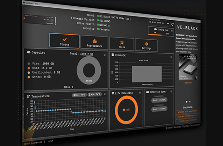Click the green check beside Firmware Version
Viewport: 223px width, 146px height.
(x=98, y=20)
